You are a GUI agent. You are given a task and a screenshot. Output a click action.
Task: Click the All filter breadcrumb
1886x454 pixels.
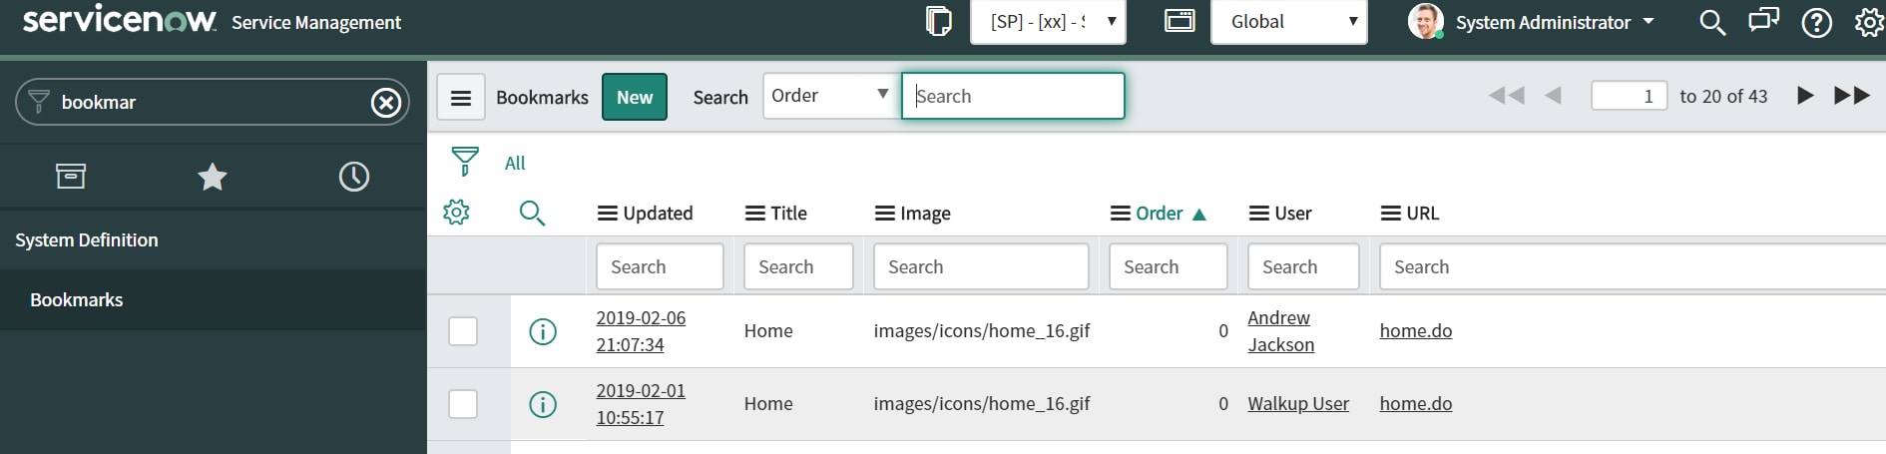point(515,163)
